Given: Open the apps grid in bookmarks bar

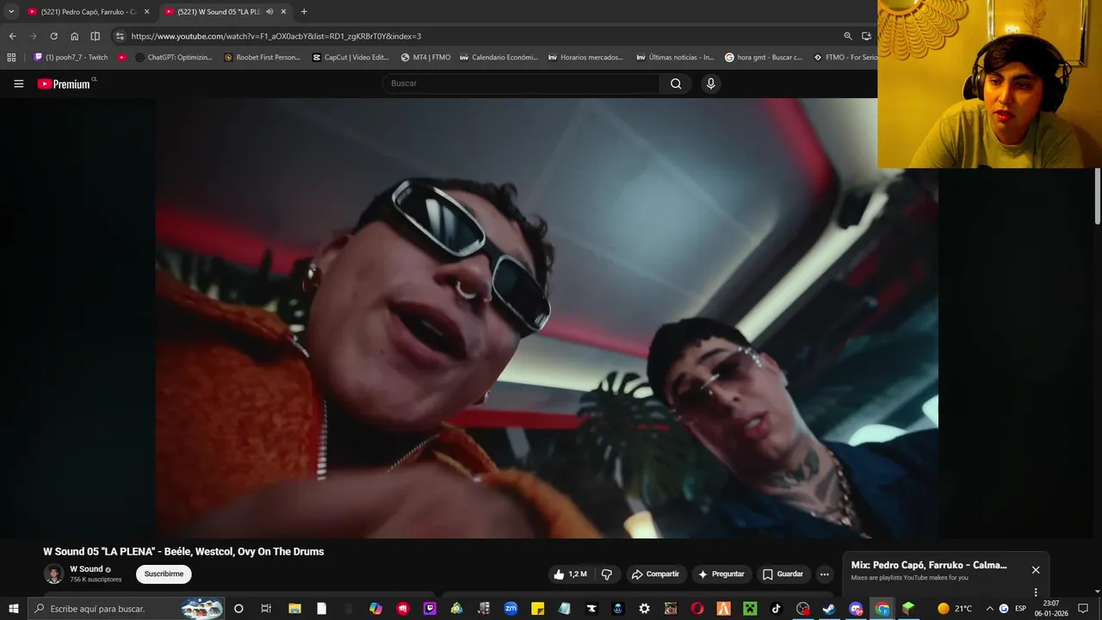Looking at the screenshot, I should tap(11, 58).
